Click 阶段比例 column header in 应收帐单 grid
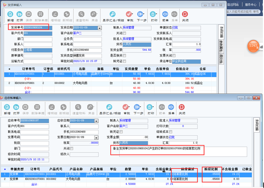This screenshot has width=264, height=188. click(211, 169)
